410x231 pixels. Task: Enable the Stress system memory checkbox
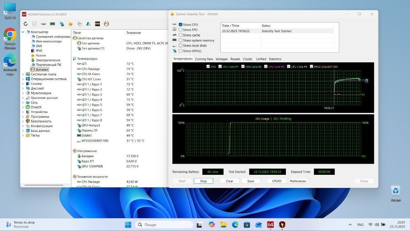[180, 40]
